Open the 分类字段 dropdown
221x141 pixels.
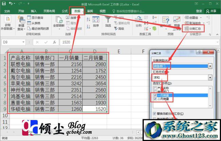pyautogui.click(x=210, y=66)
